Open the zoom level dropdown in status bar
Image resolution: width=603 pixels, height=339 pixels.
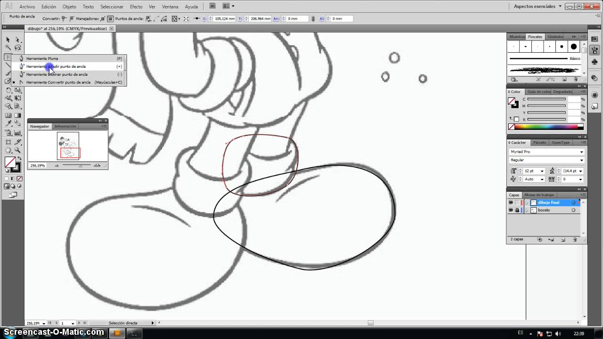point(44,323)
